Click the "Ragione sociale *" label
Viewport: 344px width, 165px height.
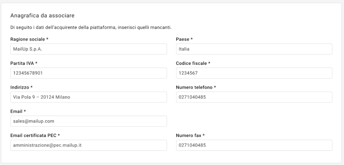(x=30, y=39)
